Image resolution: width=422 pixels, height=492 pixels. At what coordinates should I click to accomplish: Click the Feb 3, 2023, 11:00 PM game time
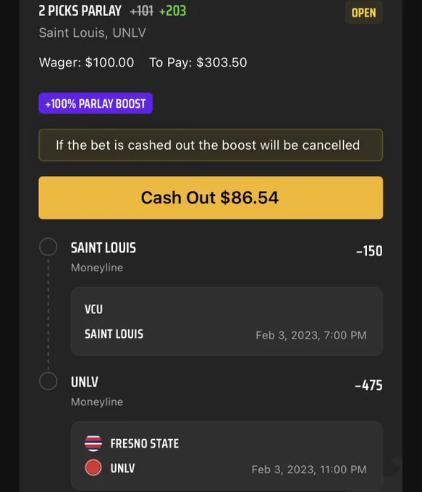pyautogui.click(x=309, y=470)
